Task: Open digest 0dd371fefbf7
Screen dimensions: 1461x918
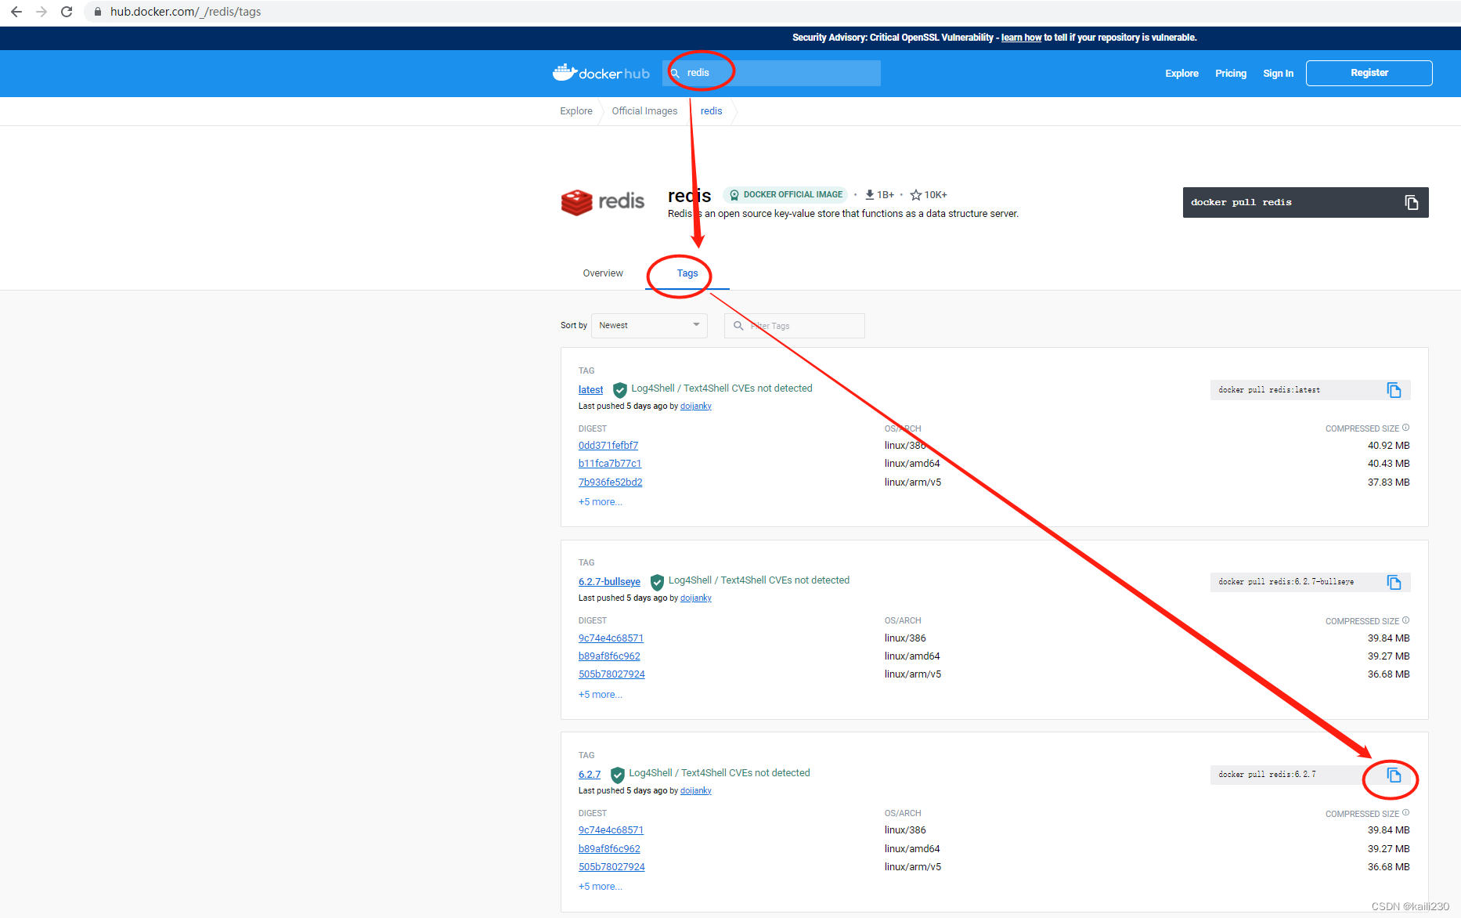Action: click(x=608, y=446)
